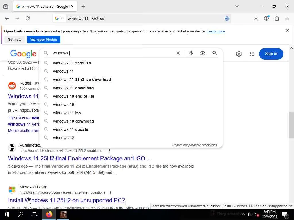Open the Firefox application menu

[287, 18]
